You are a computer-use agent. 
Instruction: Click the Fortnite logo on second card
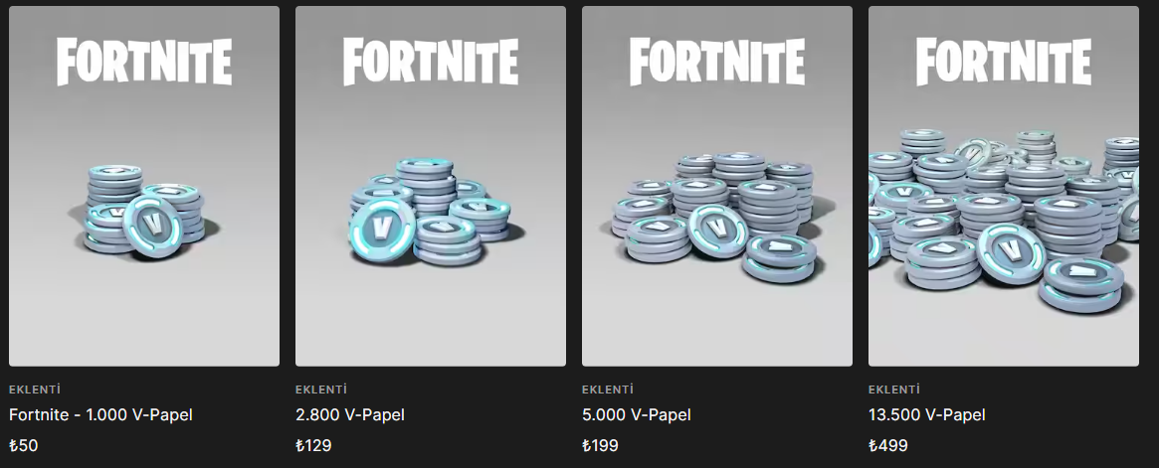coord(430,62)
